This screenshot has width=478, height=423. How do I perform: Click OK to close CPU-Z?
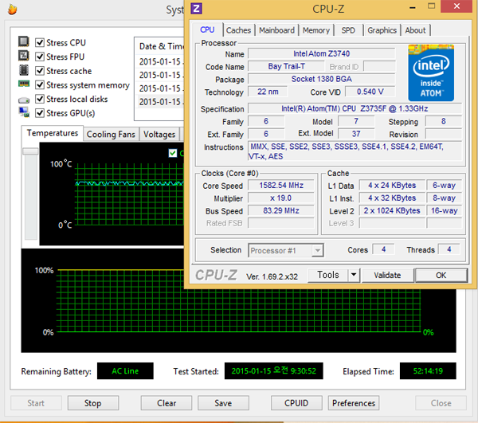click(441, 275)
